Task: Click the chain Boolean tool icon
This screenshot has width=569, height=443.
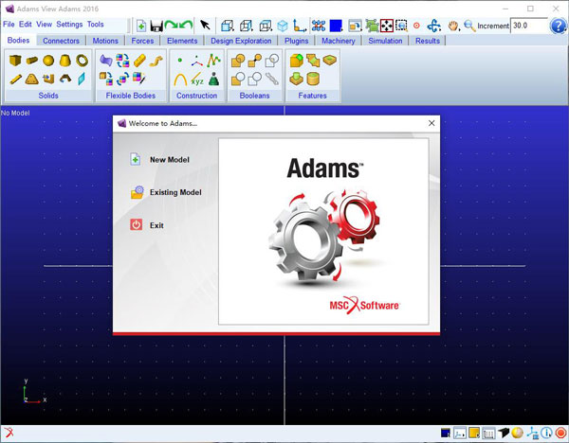Action: point(272,79)
